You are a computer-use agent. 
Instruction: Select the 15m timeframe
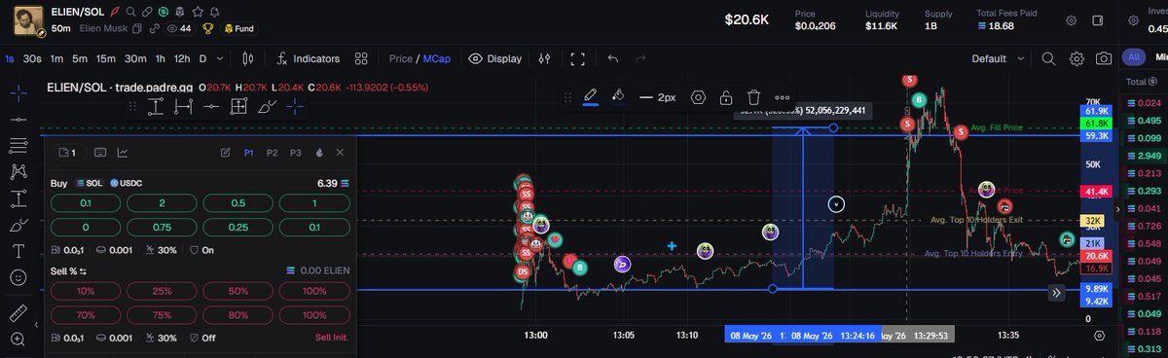coord(106,58)
